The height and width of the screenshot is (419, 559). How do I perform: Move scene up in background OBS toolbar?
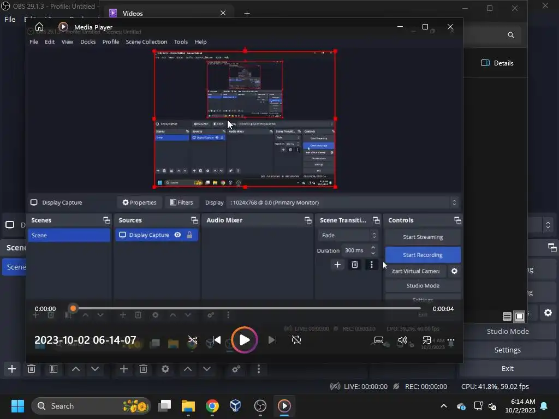(75, 369)
